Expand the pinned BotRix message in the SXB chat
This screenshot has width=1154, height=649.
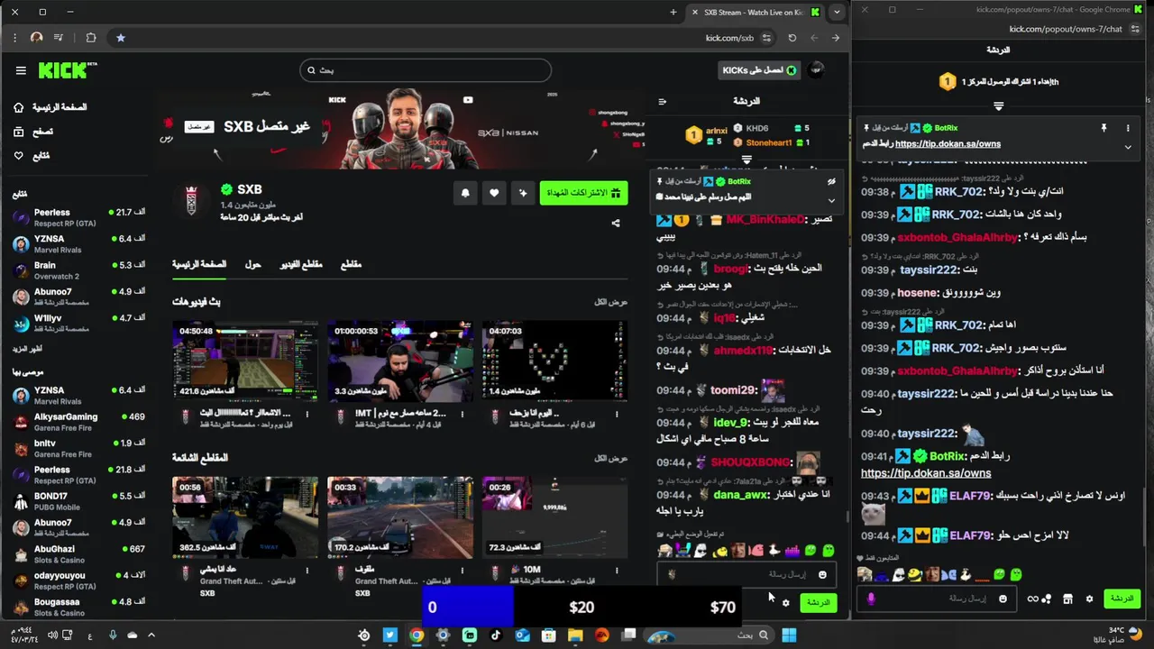pyautogui.click(x=831, y=200)
